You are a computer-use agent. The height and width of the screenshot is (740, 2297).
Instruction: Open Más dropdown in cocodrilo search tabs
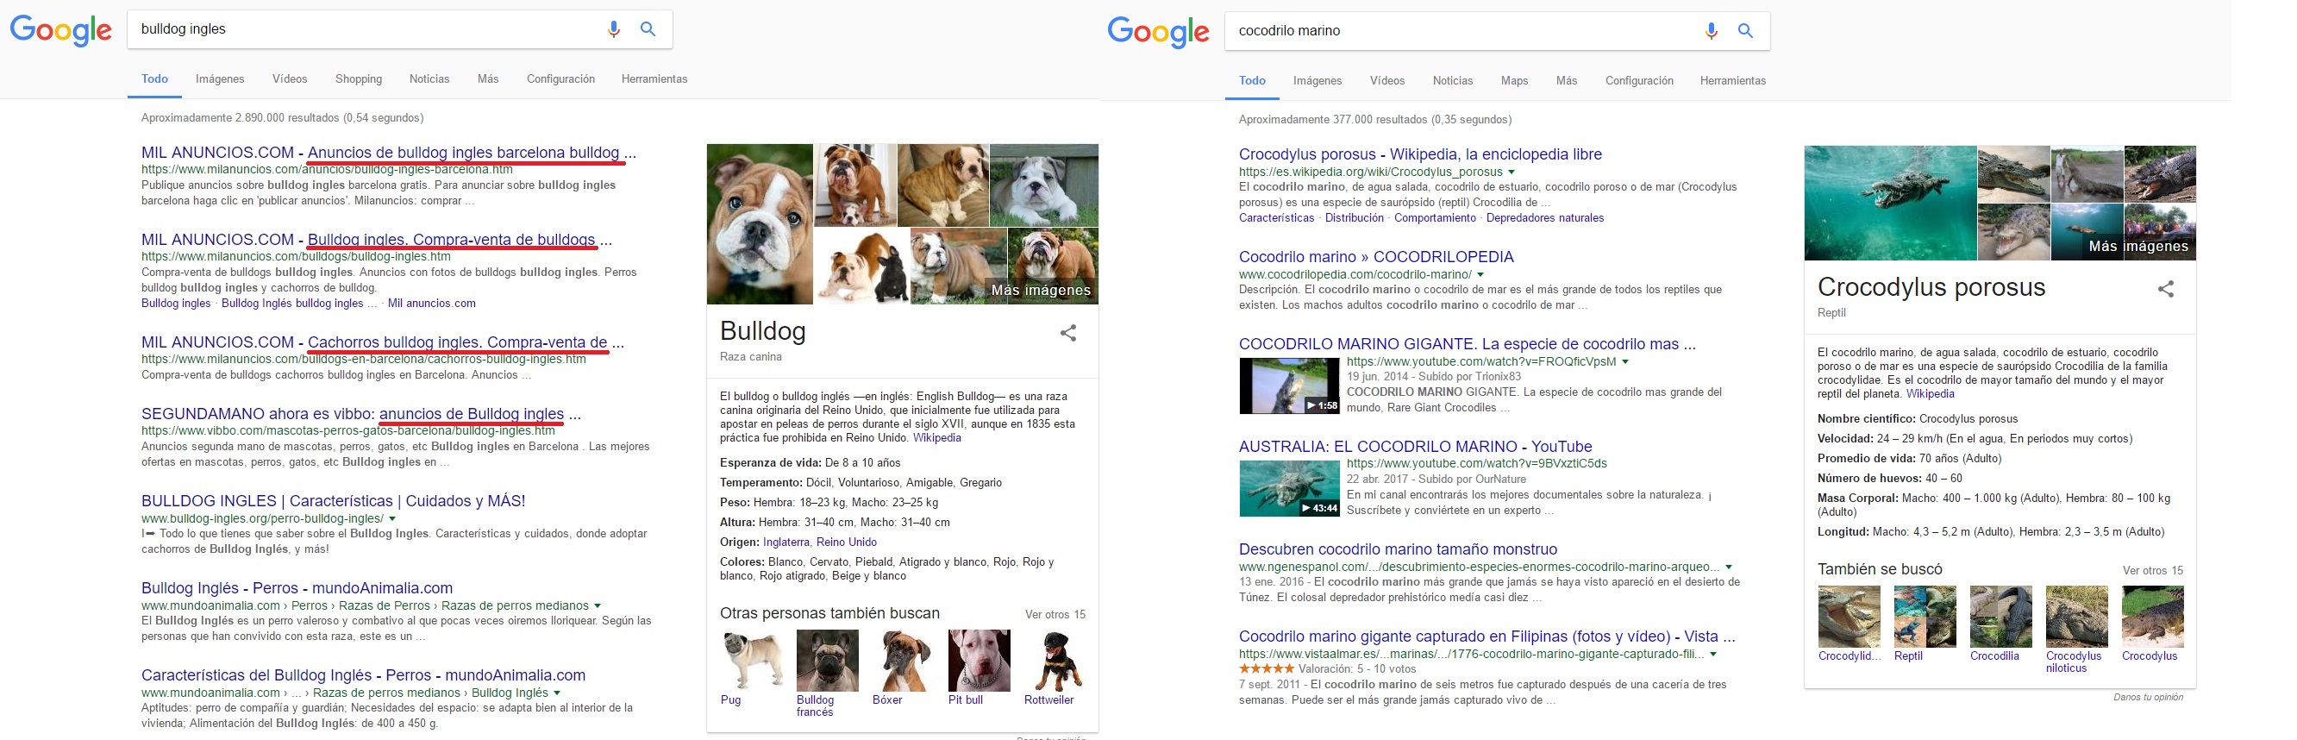(x=1567, y=81)
